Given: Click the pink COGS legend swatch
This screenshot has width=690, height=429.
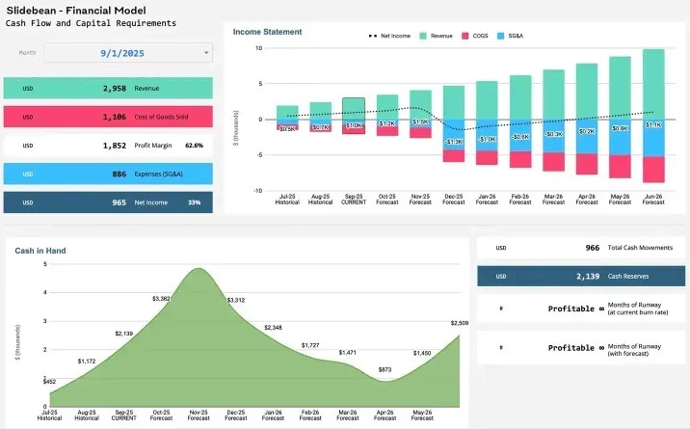Looking at the screenshot, I should pos(464,36).
